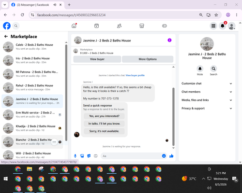The image size is (242, 193).
Task: Click back arrow beside Marketplace heading
Action: pos(6,37)
